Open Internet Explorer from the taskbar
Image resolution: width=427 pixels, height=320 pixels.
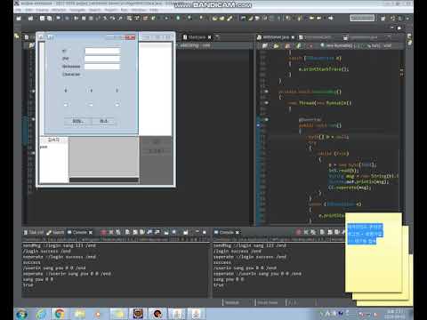click(41, 314)
